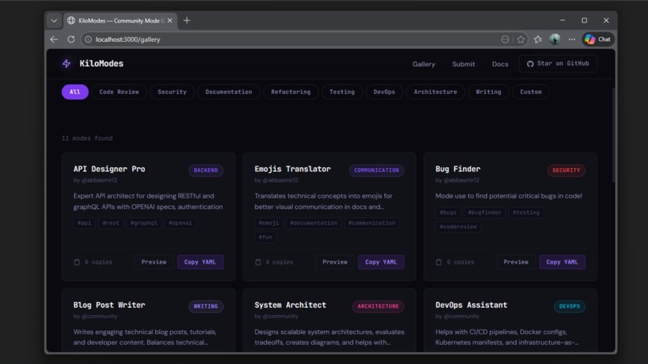Copy YAML for Bug Finder
This screenshot has width=648, height=364.
[562, 262]
